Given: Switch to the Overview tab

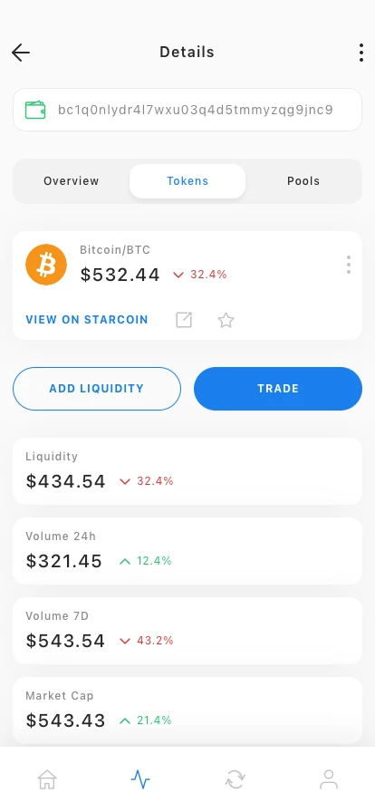Looking at the screenshot, I should pyautogui.click(x=71, y=181).
